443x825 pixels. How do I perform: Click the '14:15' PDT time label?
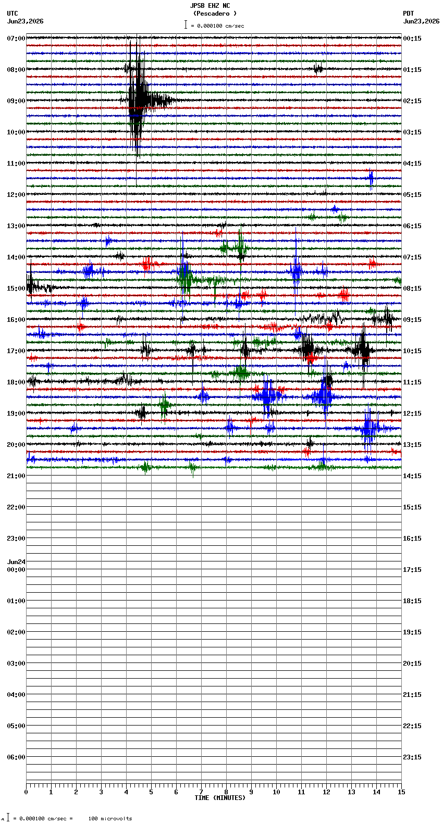(412, 476)
